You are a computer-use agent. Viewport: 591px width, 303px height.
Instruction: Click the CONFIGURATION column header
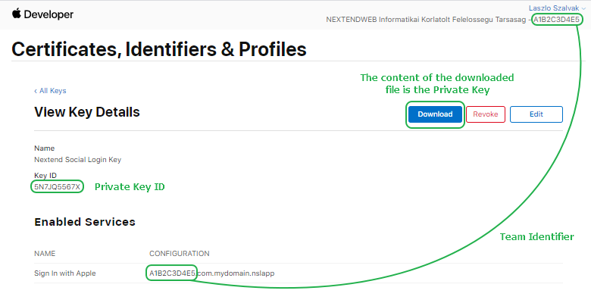(x=180, y=253)
